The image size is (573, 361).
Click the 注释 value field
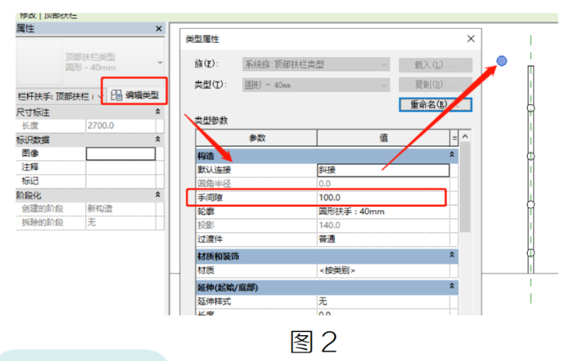pyautogui.click(x=120, y=167)
